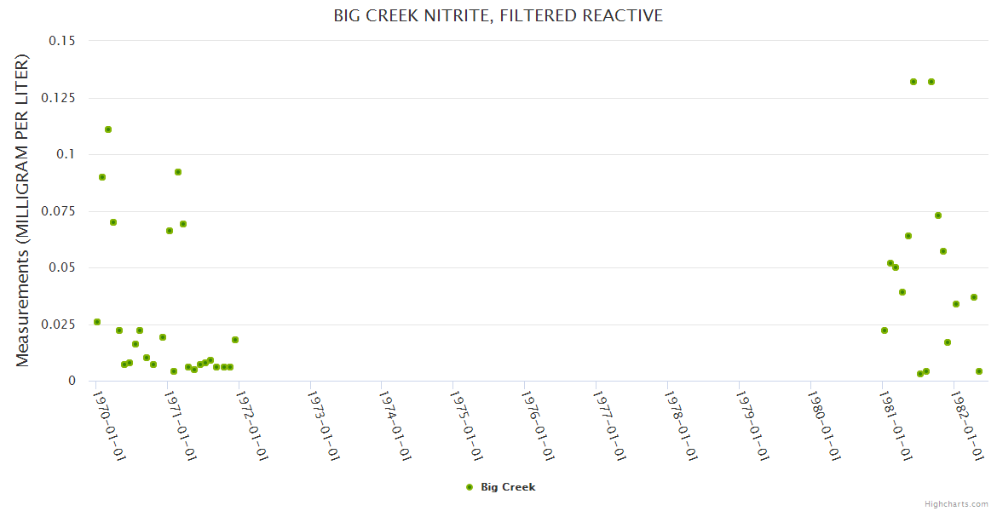This screenshot has width=997, height=511.
Task: Click the 0.15 y-axis tick label
Action: coord(62,41)
